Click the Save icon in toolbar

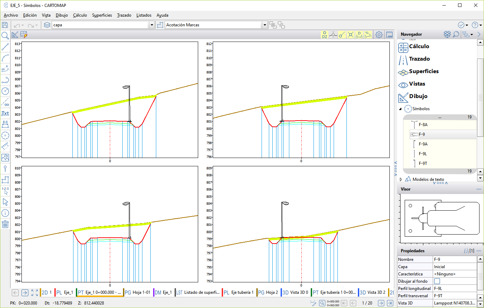point(5,25)
